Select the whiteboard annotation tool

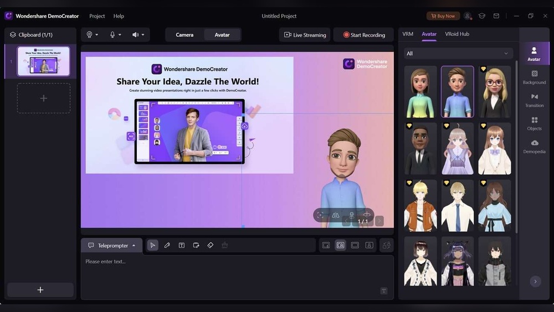point(196,245)
